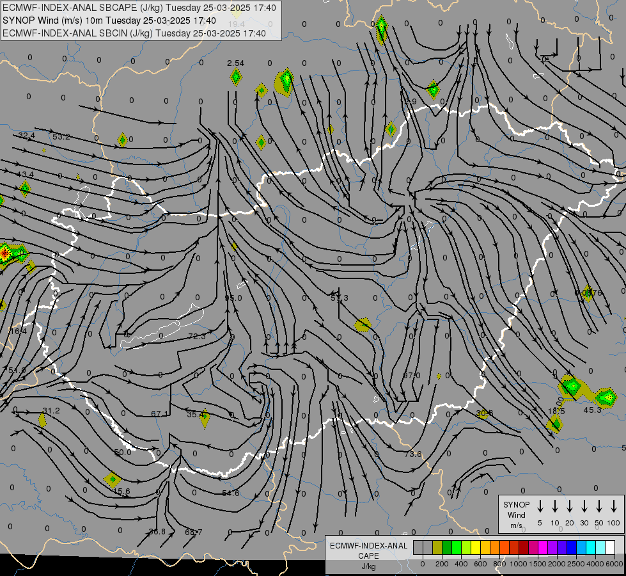
Task: Click the 54.6 value label
Action: click(x=231, y=493)
